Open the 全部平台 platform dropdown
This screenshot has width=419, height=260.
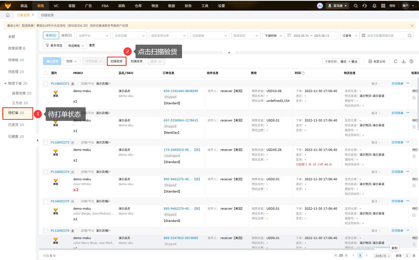(x=93, y=36)
